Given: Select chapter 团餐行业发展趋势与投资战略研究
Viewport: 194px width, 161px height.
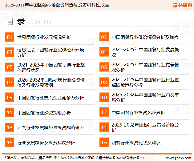Looking at the screenshot, I should click(x=51, y=128).
